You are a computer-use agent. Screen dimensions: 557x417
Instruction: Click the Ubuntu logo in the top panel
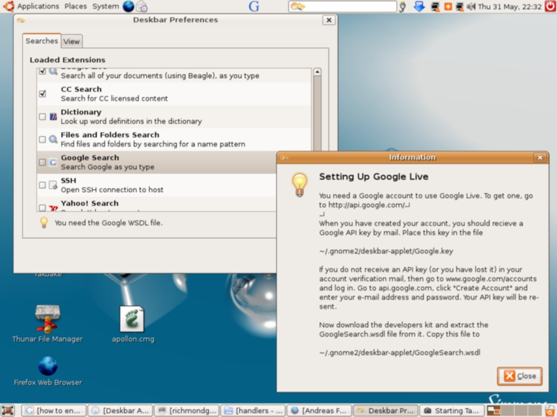coord(9,6)
